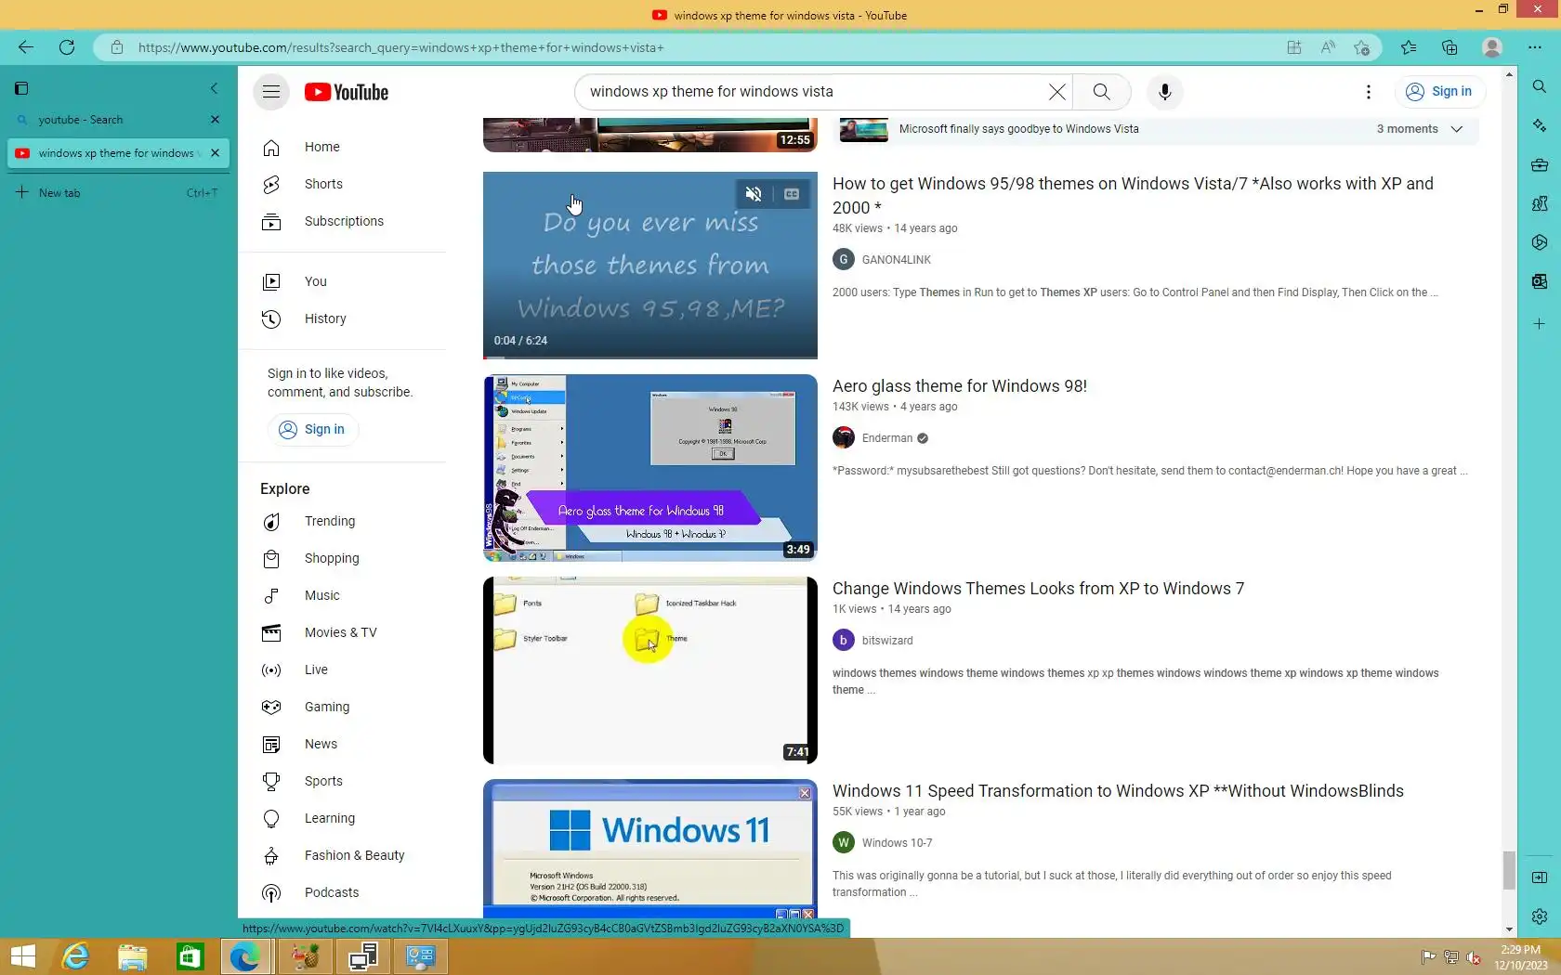
Task: Open the Aero glass theme video title
Action: tap(960, 386)
